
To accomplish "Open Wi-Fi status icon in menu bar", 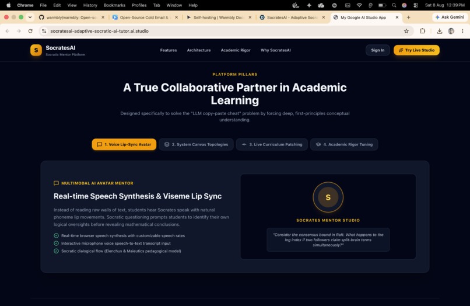I will pos(359,5).
